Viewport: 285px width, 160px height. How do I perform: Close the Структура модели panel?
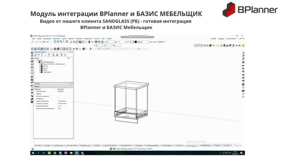[72, 52]
